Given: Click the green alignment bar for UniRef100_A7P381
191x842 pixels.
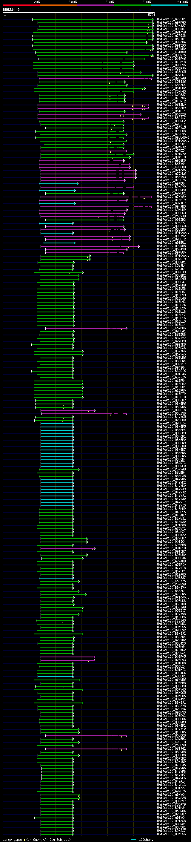Looking at the screenshot, I should coord(93,19).
